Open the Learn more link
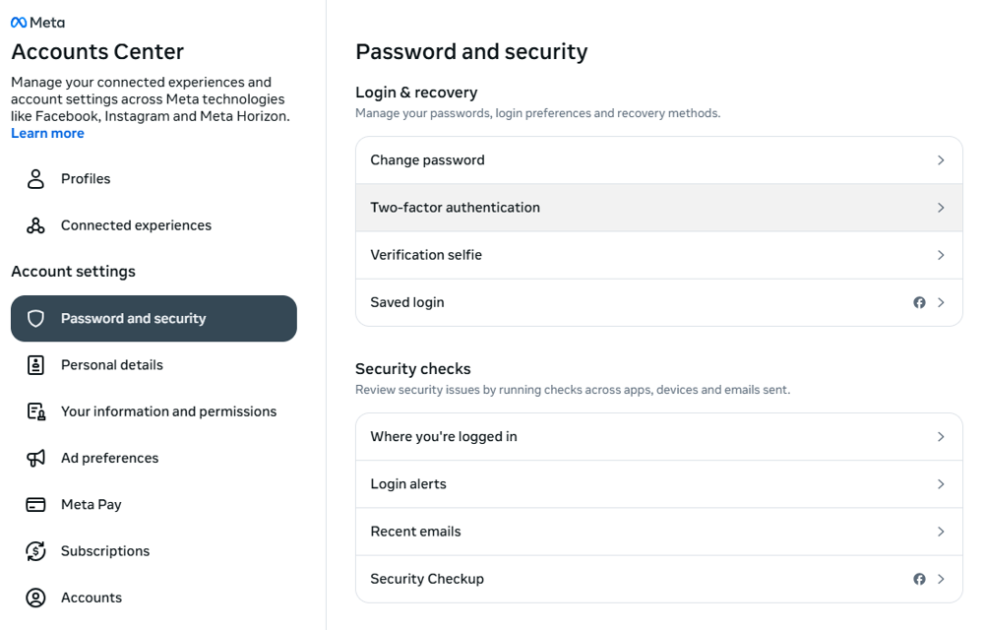This screenshot has height=630, width=984. click(47, 133)
